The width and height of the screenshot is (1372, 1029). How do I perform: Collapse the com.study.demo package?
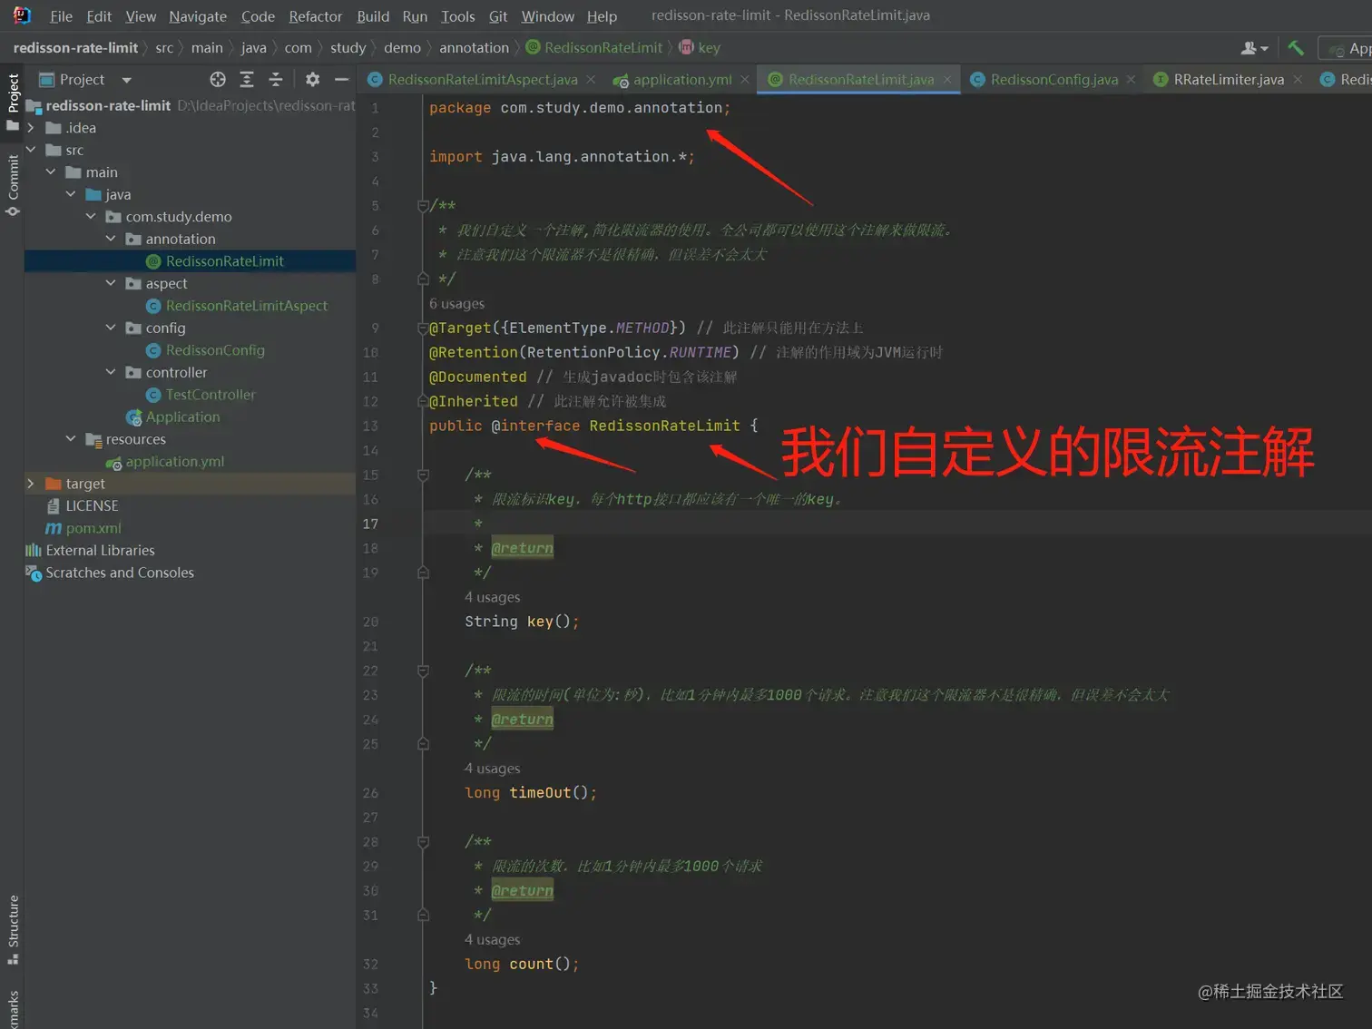tap(91, 217)
